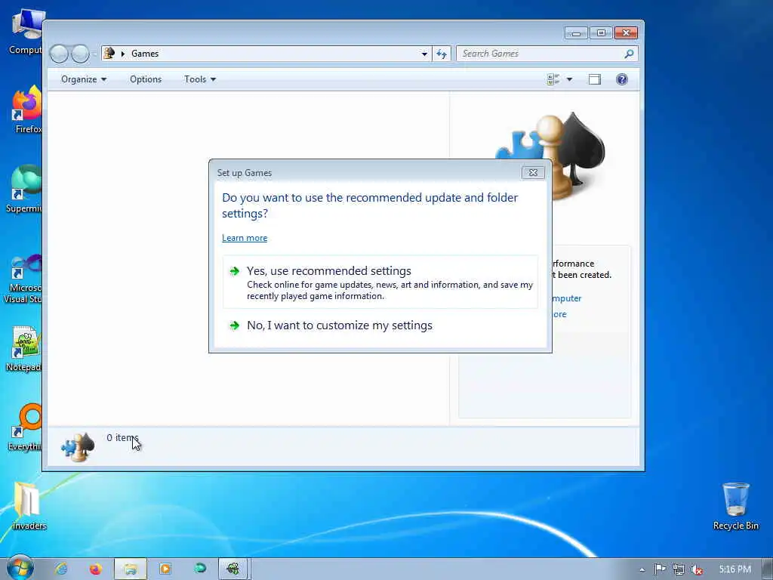The height and width of the screenshot is (580, 773).
Task: Open the Microsoft Visual Studio desktop shortcut
Action: (23, 279)
